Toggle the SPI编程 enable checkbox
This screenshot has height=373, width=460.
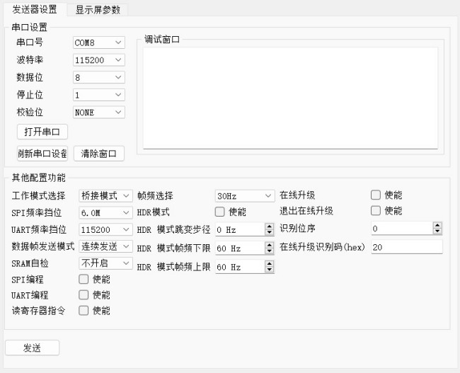point(84,280)
